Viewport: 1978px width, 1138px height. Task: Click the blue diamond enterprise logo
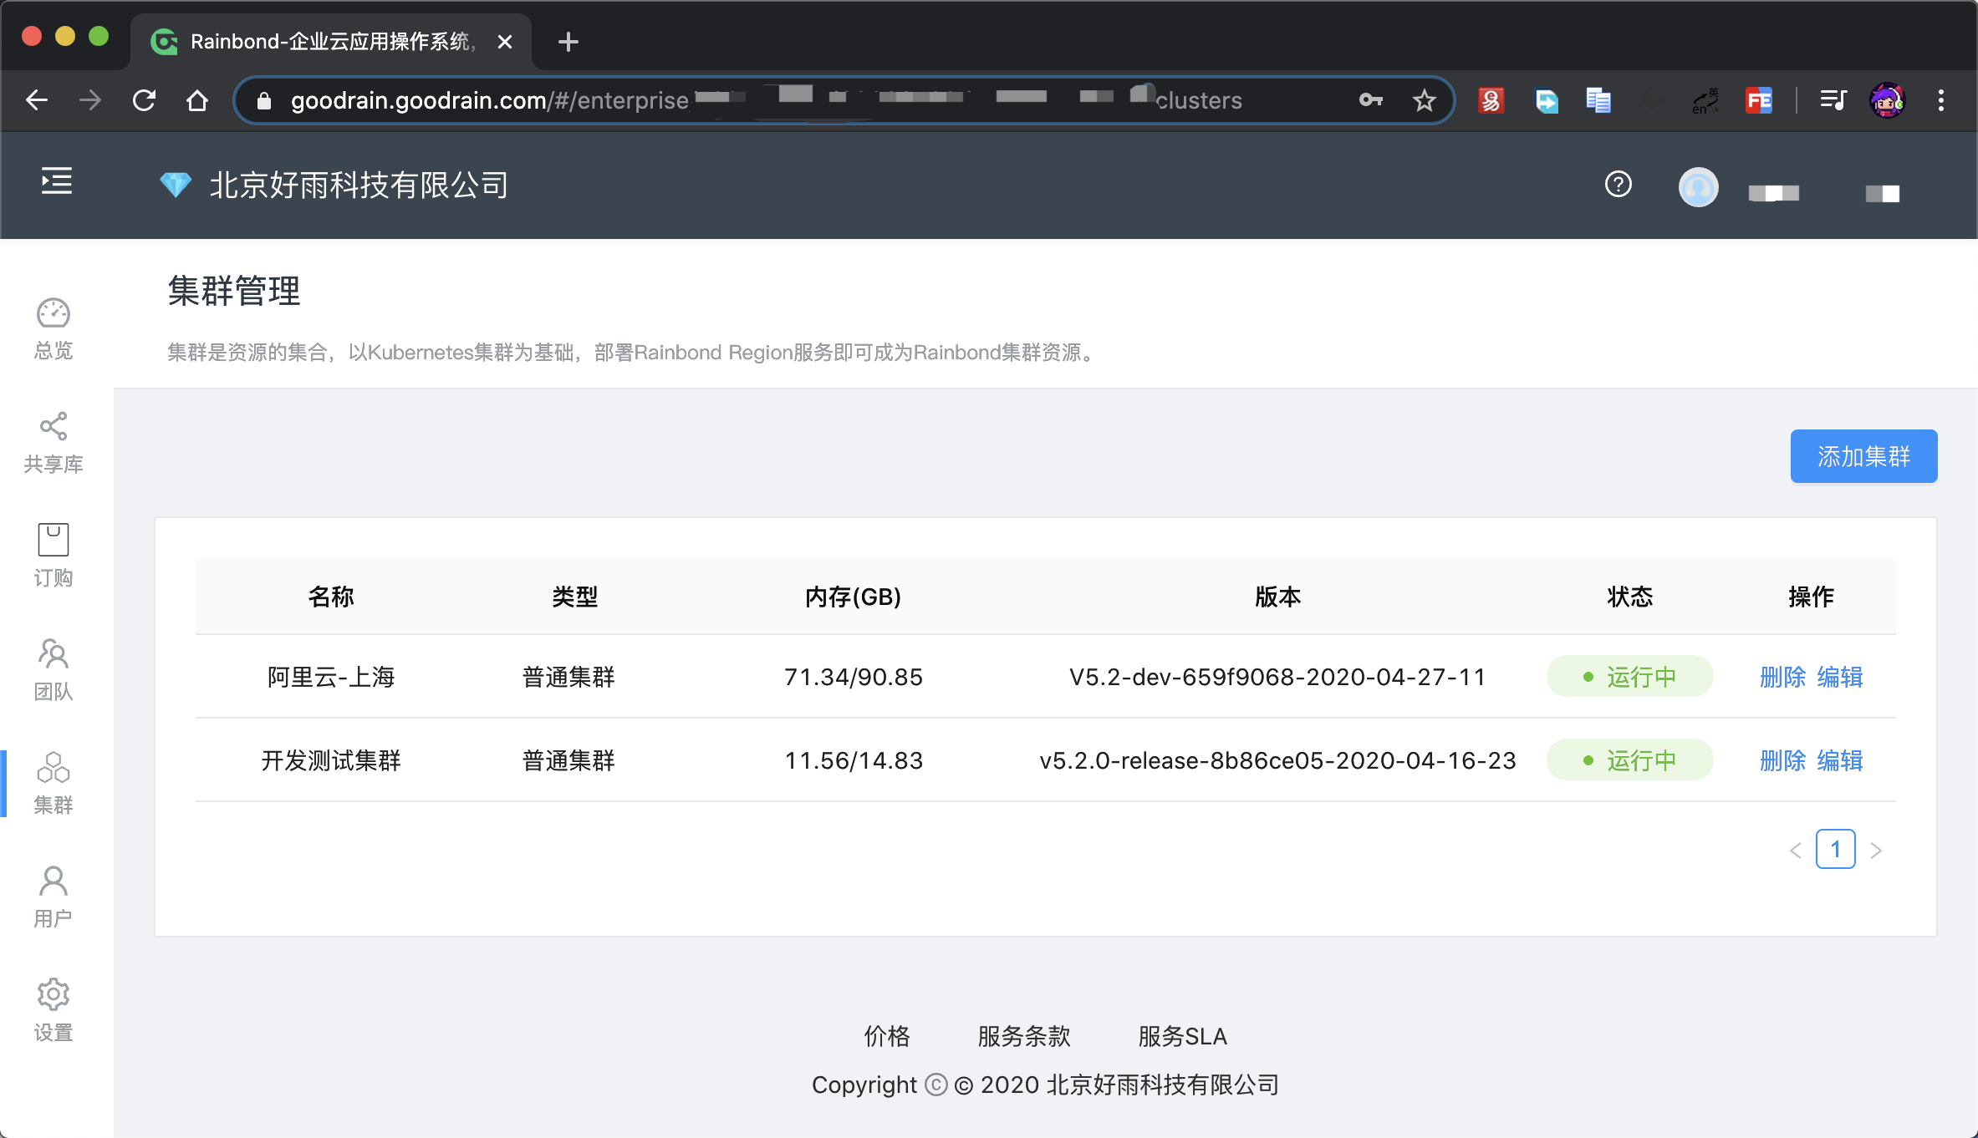(176, 184)
